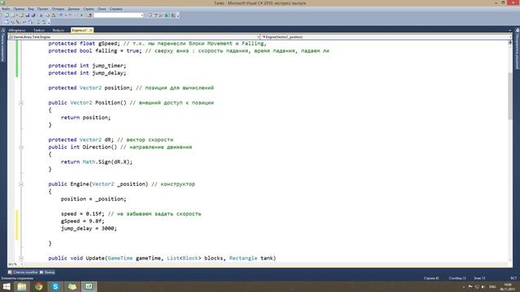Screen dimensions: 520x292
Task: Click the Save All toolbar icon
Action: [33, 15]
